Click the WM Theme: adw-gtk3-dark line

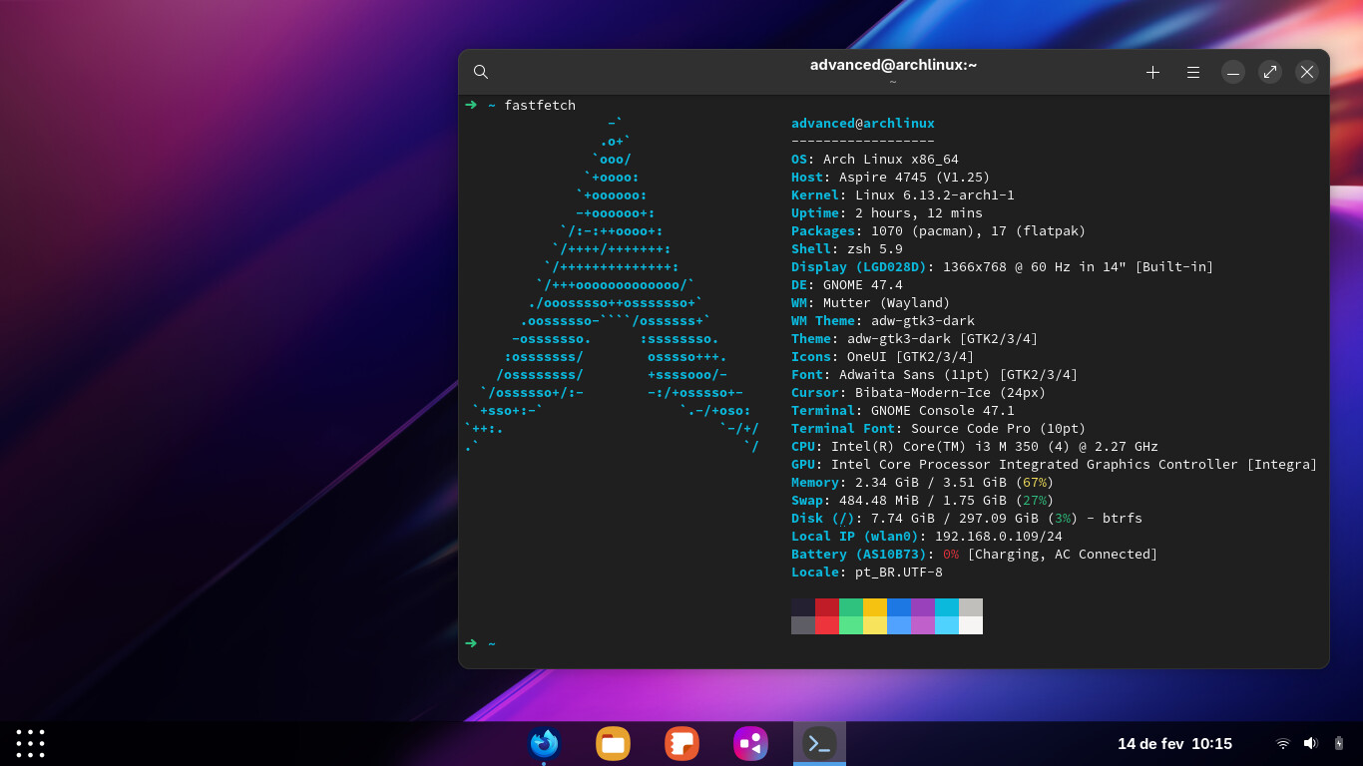pos(883,320)
